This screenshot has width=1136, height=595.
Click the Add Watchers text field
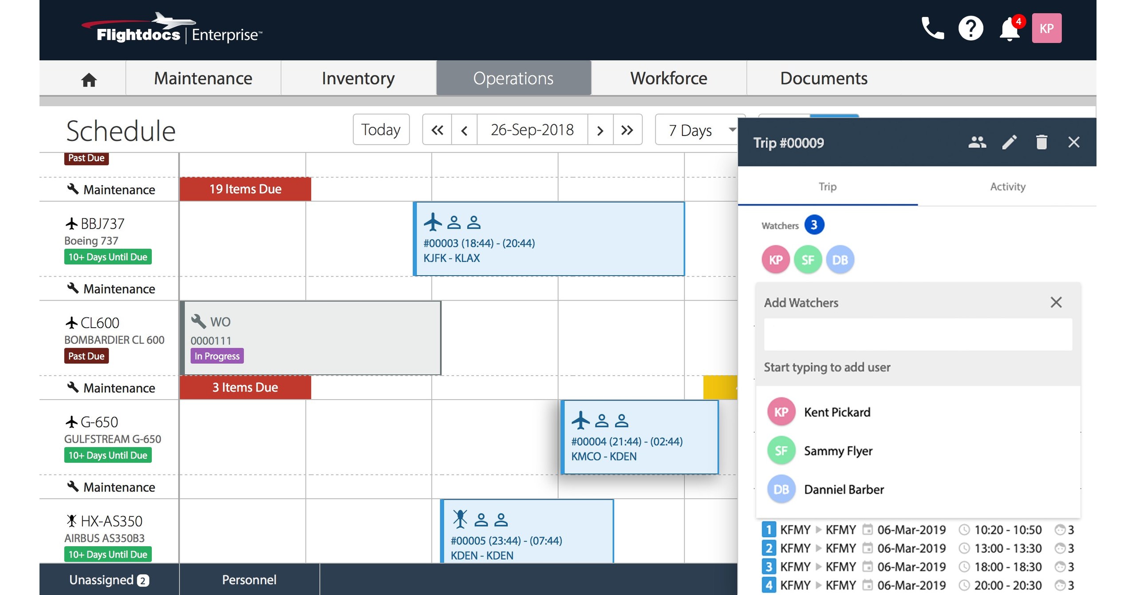coord(918,334)
